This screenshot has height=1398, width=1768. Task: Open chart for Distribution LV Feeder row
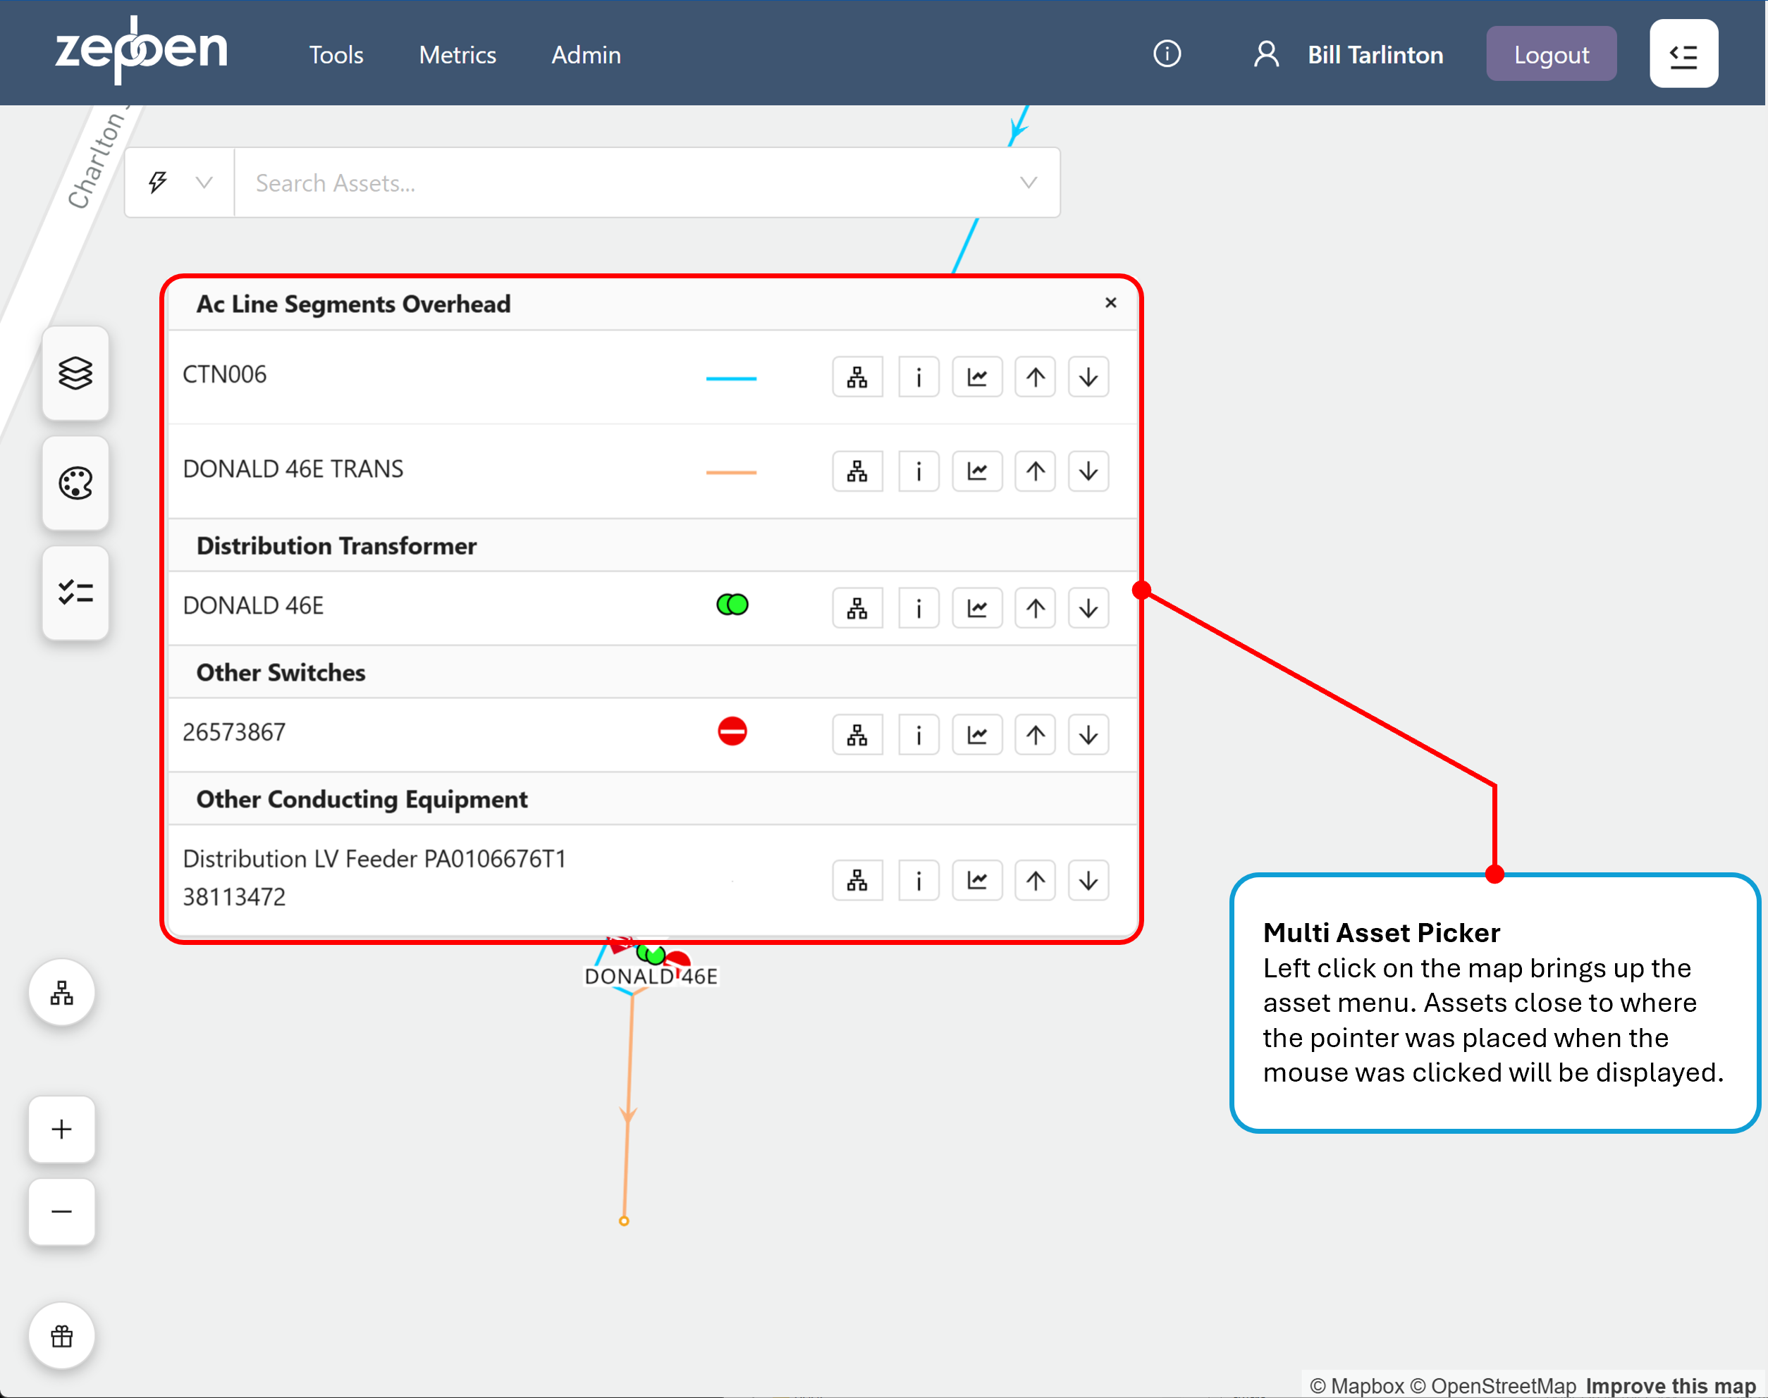point(977,881)
